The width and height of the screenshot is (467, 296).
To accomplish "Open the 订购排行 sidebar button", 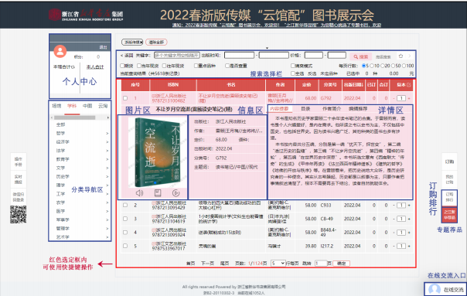I will (x=449, y=197).
